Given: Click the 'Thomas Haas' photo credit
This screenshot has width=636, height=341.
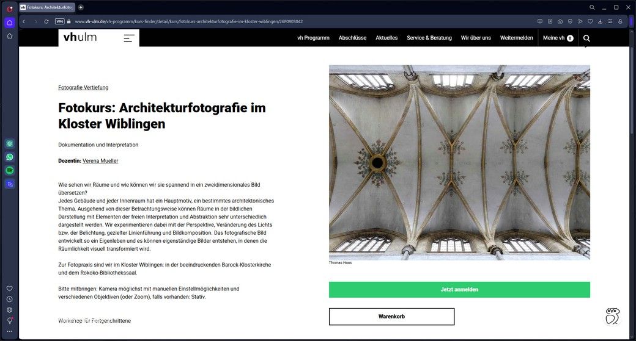Looking at the screenshot, I should click(340, 262).
